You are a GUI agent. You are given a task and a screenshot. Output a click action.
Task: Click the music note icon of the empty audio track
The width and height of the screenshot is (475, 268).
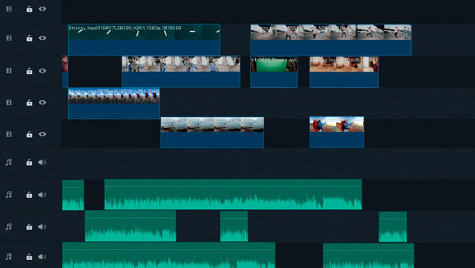(8, 162)
